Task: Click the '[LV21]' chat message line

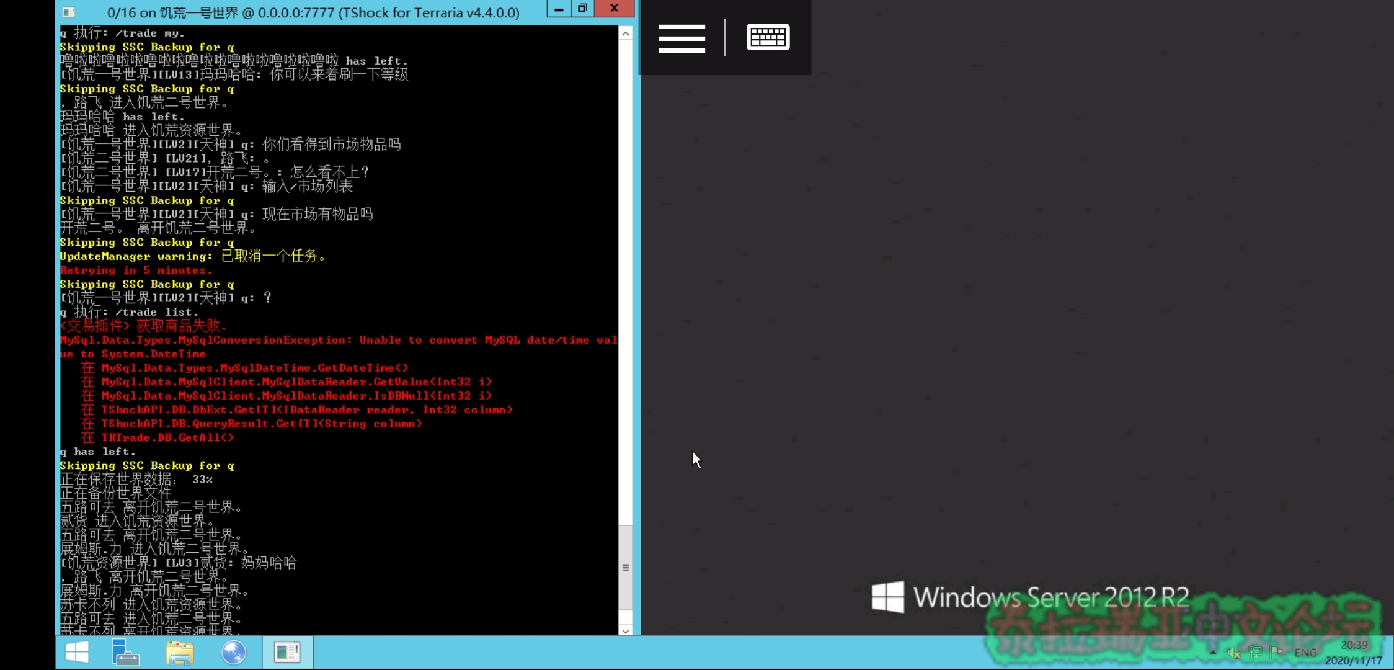Action: [x=166, y=158]
